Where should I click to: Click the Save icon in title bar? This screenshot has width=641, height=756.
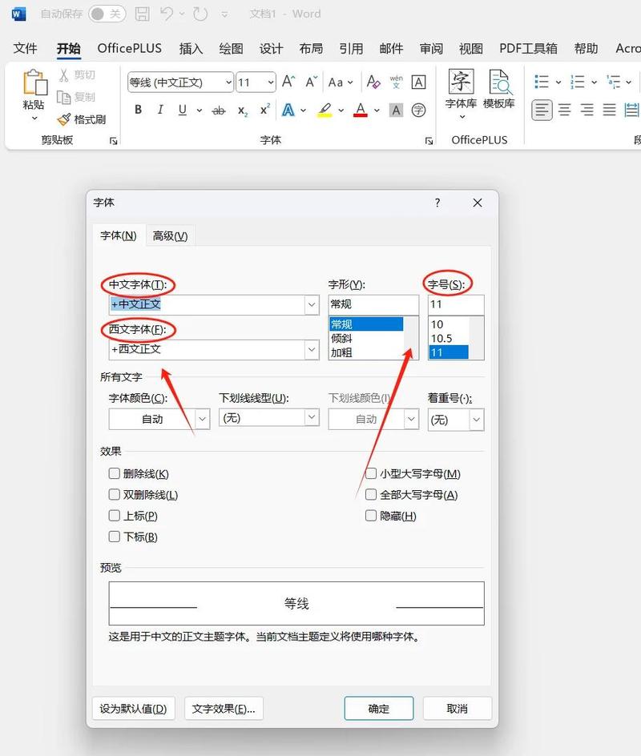click(x=143, y=14)
